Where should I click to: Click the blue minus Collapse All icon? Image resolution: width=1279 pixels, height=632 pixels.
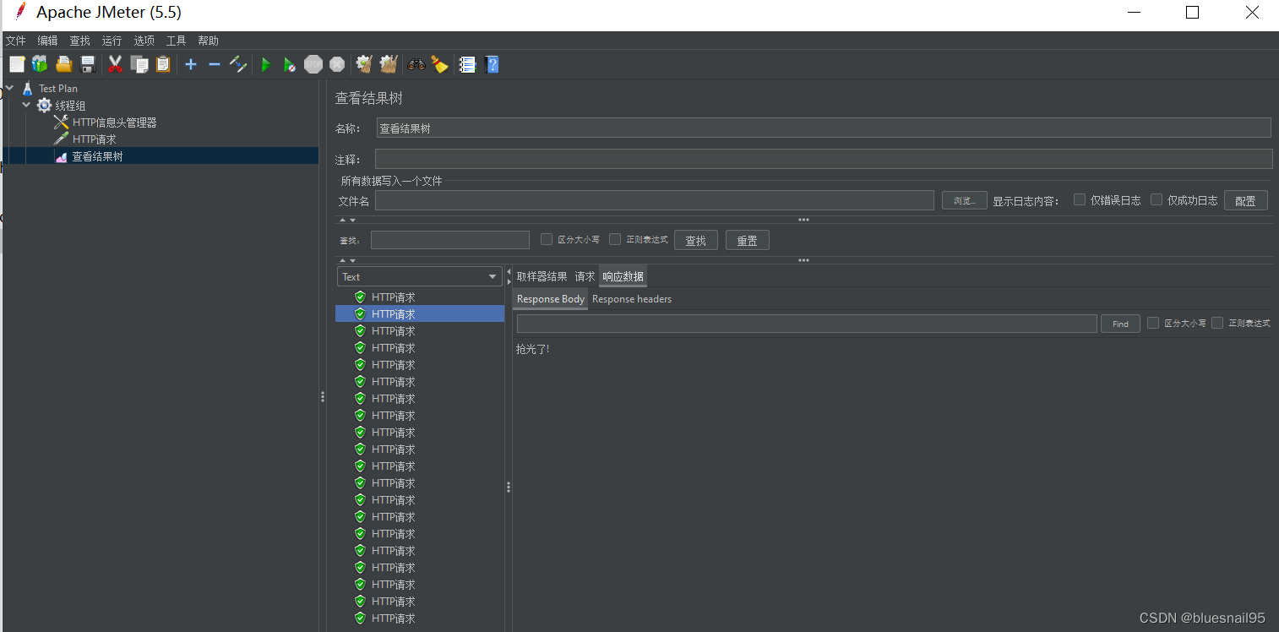(215, 64)
